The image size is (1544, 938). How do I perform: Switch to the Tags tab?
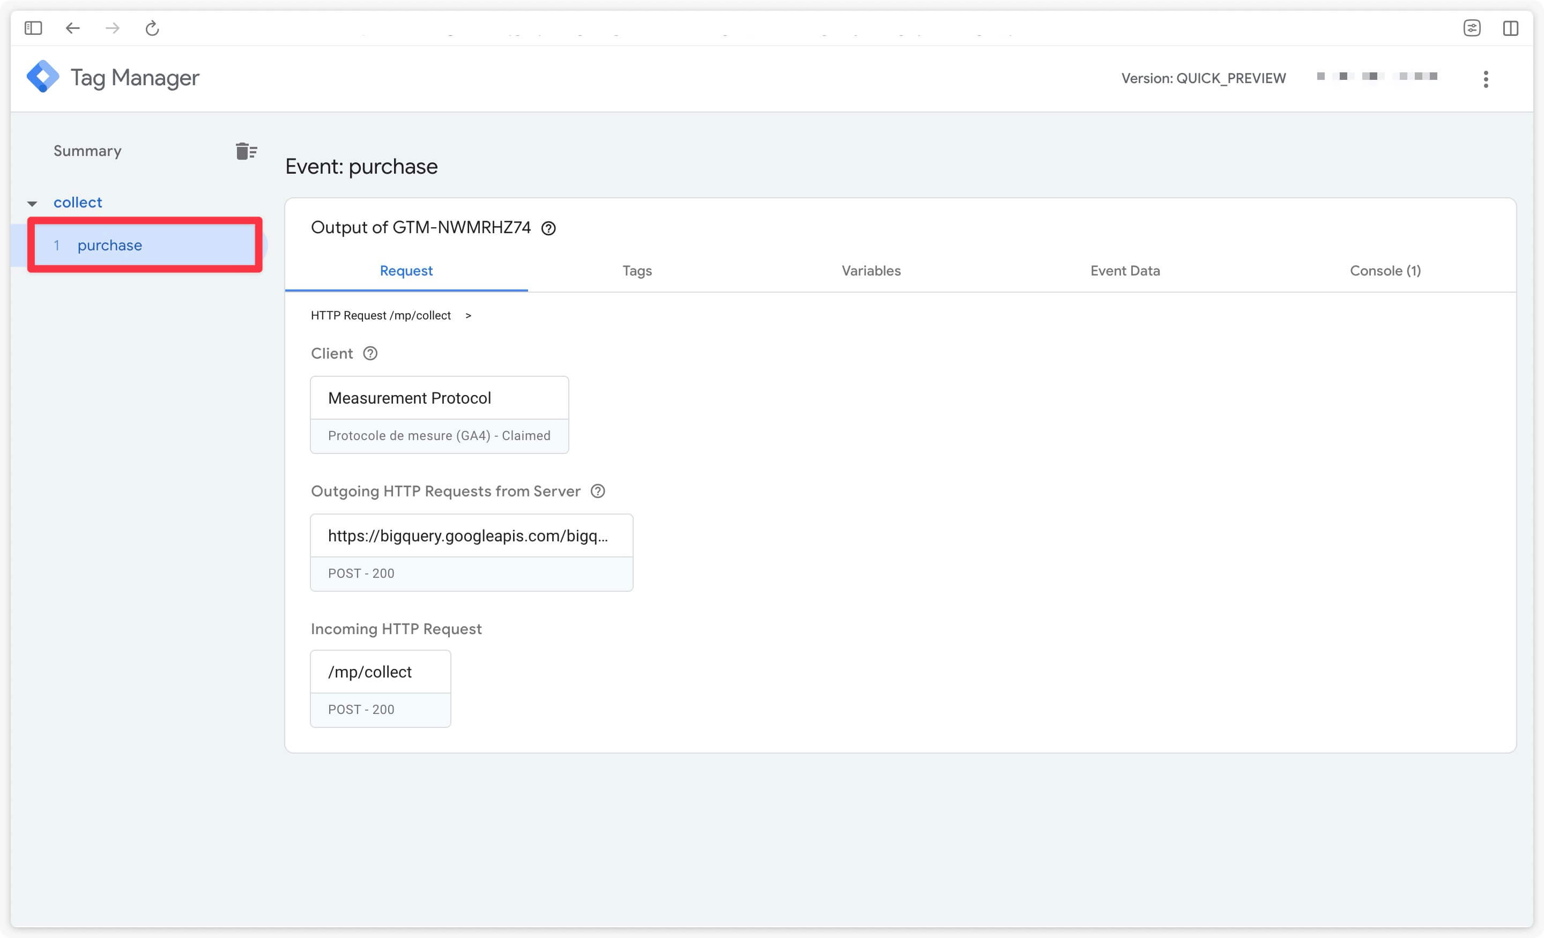pos(637,271)
